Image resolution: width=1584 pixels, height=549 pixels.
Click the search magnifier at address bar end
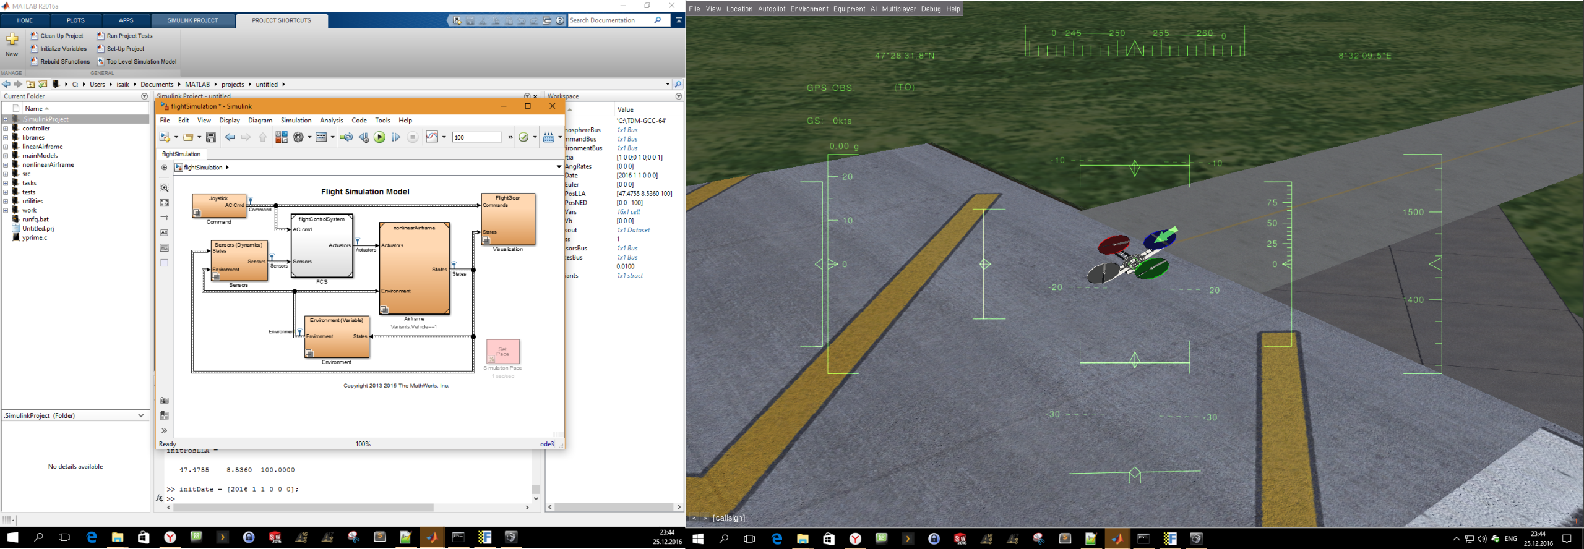(678, 84)
